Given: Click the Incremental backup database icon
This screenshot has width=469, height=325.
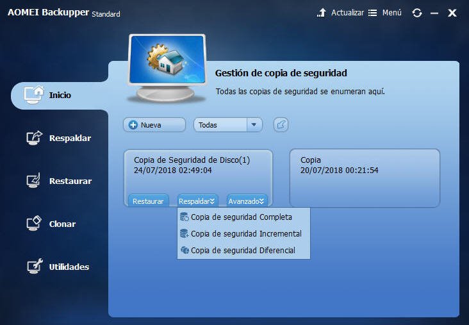Looking at the screenshot, I should click(184, 233).
